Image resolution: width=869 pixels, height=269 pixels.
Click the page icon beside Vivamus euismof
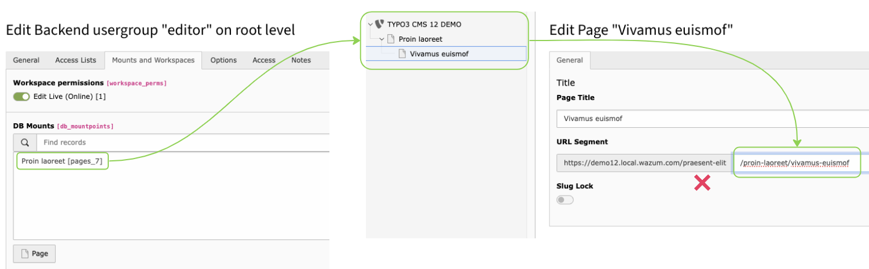click(x=402, y=54)
